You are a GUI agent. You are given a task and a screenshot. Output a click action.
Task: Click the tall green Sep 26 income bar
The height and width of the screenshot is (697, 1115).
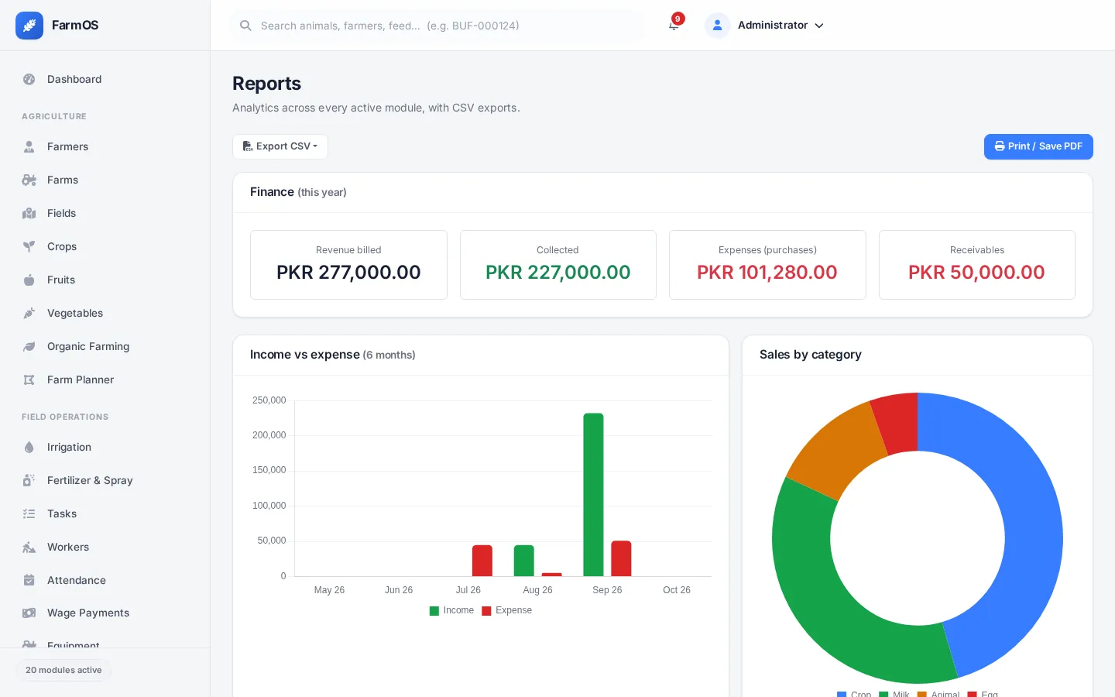tap(593, 495)
